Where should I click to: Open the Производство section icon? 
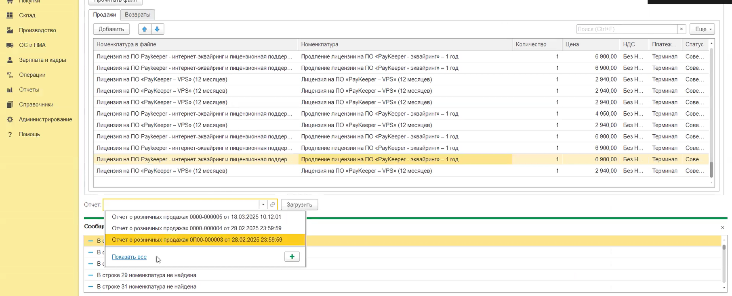[x=10, y=30]
